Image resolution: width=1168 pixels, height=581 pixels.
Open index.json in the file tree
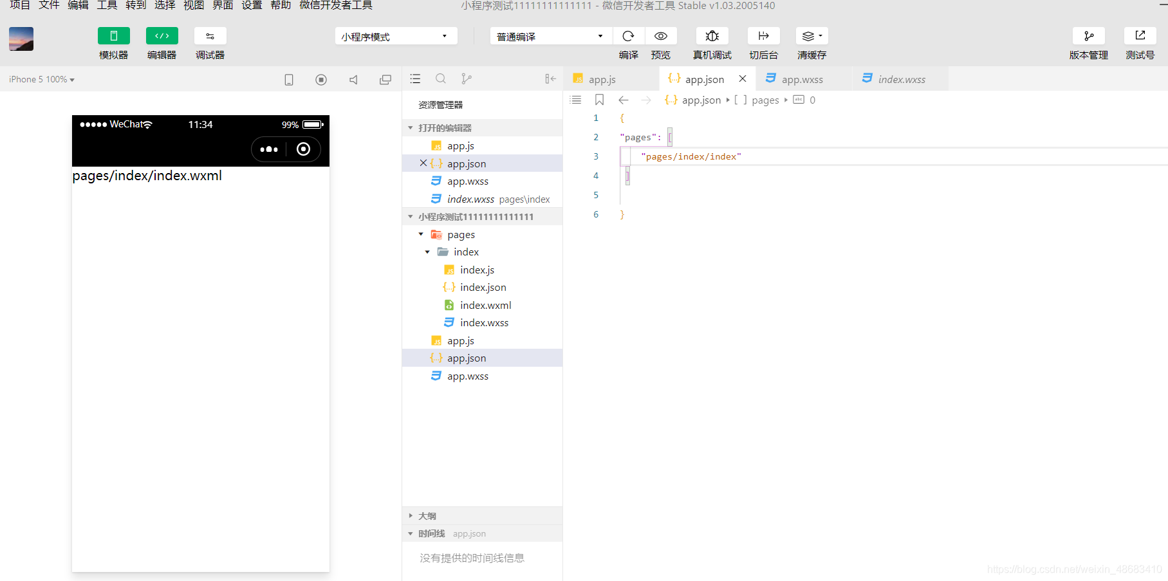(483, 287)
